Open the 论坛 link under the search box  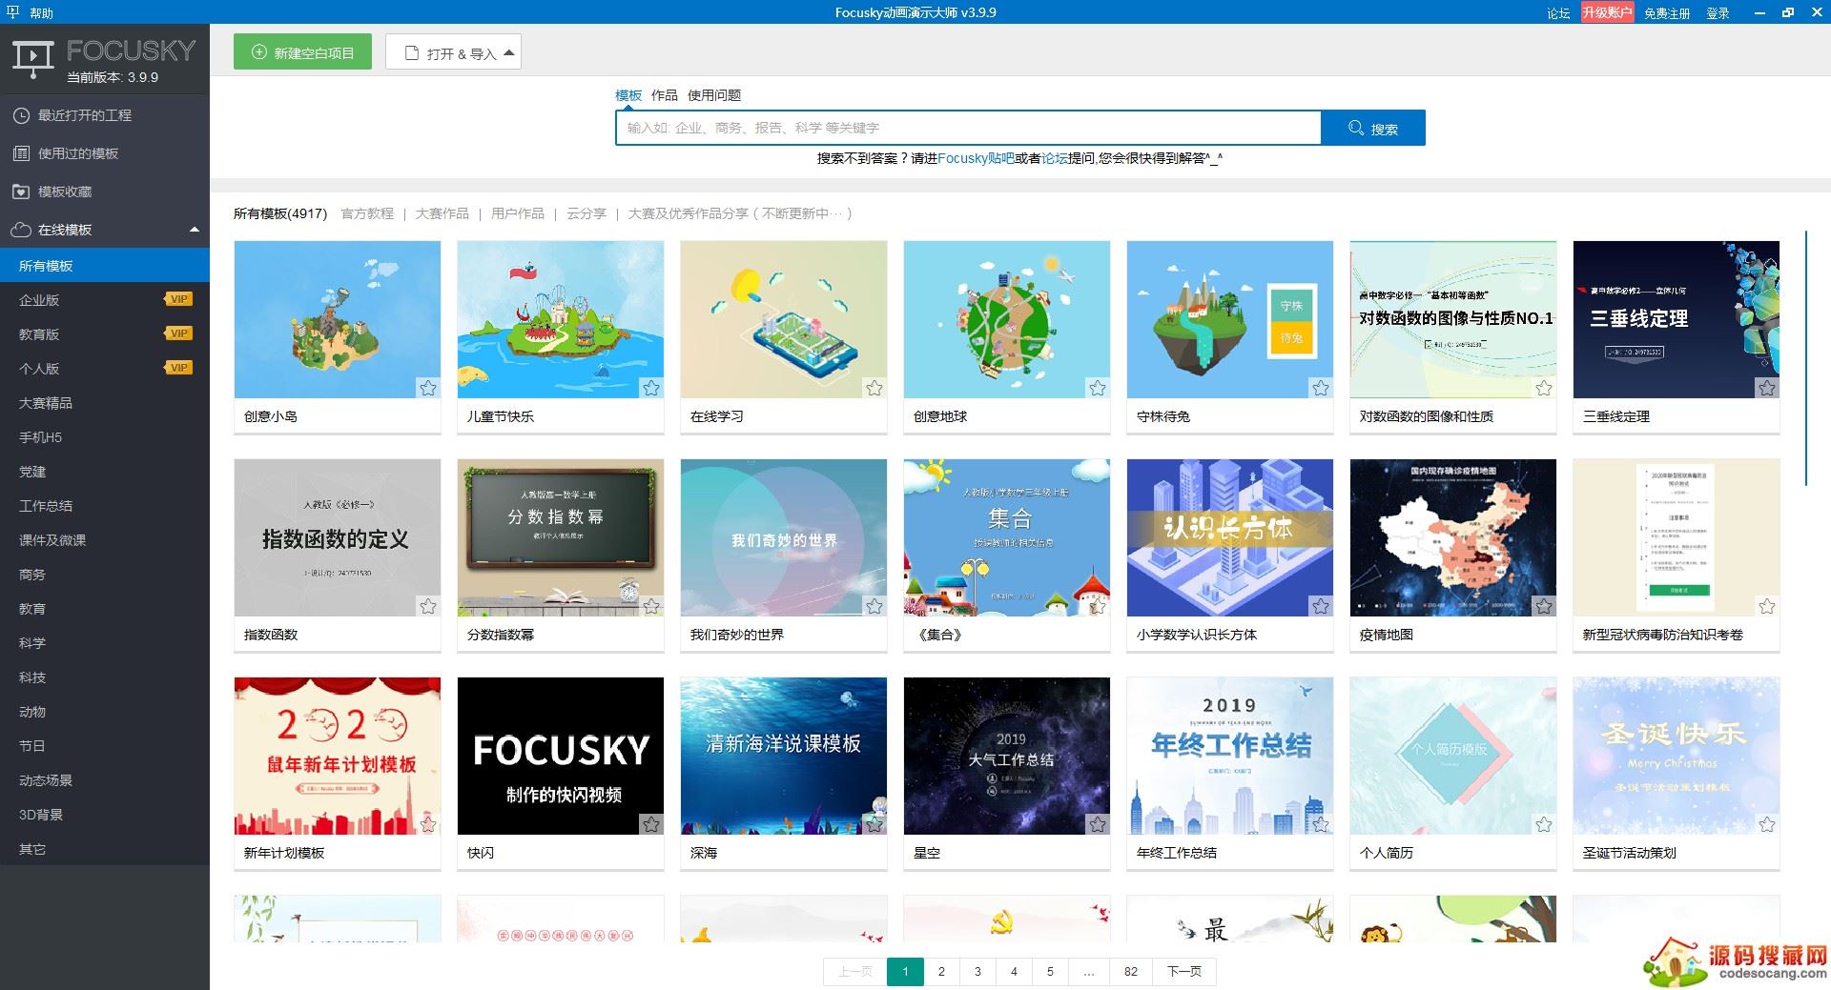point(1055,158)
